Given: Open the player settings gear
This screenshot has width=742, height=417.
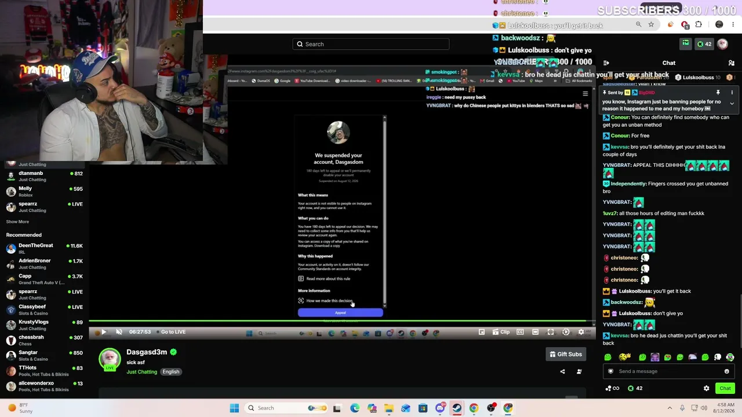Looking at the screenshot, I should coord(581,332).
